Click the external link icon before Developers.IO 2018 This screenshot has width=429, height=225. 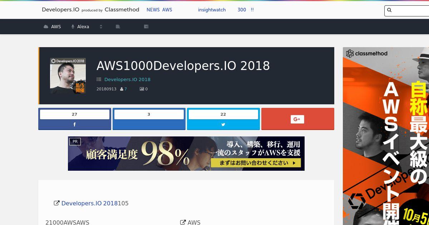(x=56, y=203)
